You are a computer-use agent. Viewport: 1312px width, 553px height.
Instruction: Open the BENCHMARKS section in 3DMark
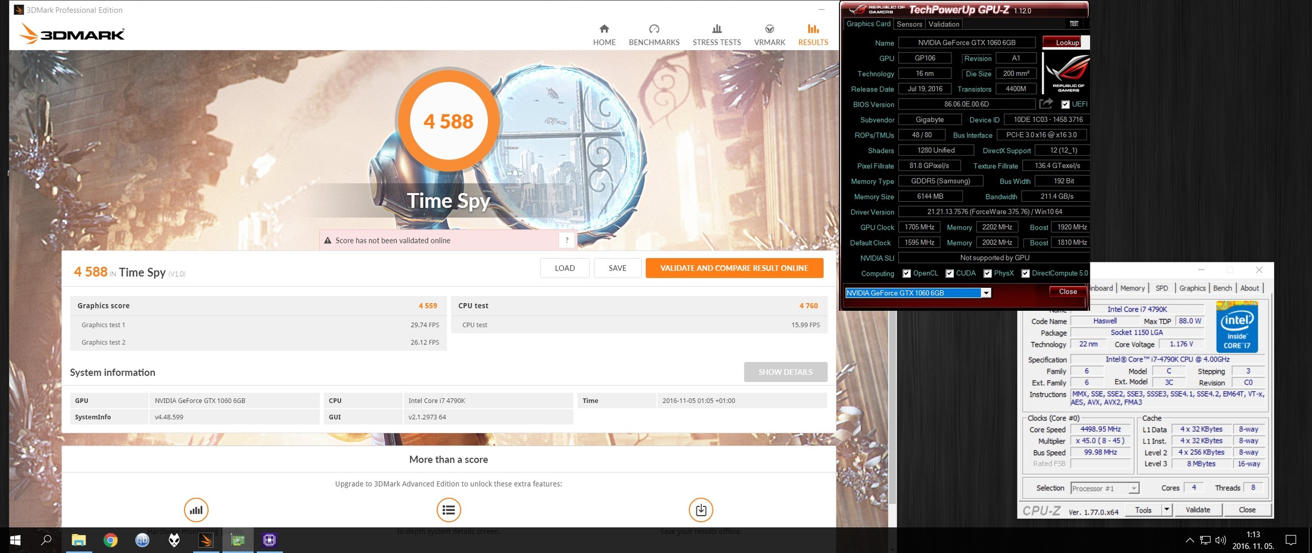point(654,35)
